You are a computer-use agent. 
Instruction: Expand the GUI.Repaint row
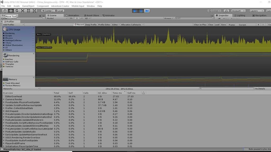point(4,111)
